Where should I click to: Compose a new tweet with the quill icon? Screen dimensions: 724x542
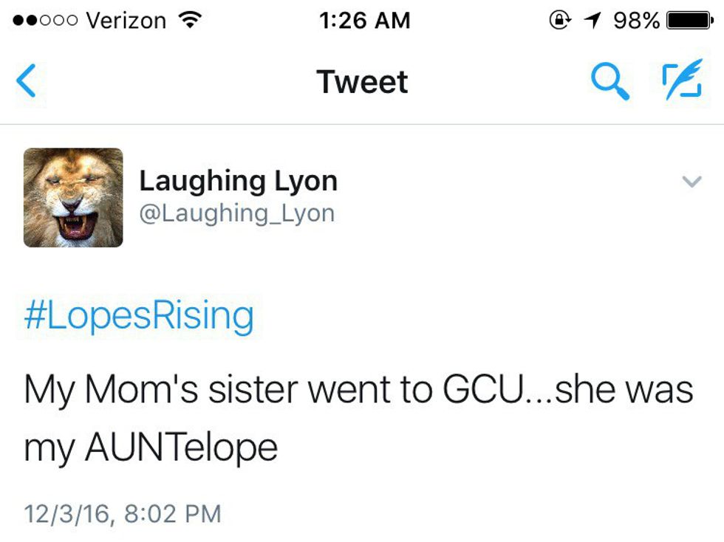[x=680, y=81]
